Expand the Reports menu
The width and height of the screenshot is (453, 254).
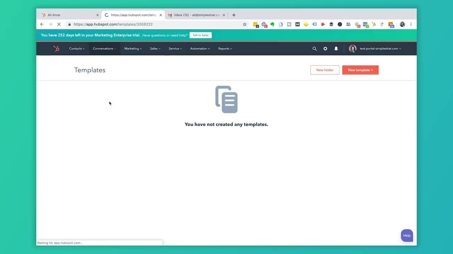225,49
